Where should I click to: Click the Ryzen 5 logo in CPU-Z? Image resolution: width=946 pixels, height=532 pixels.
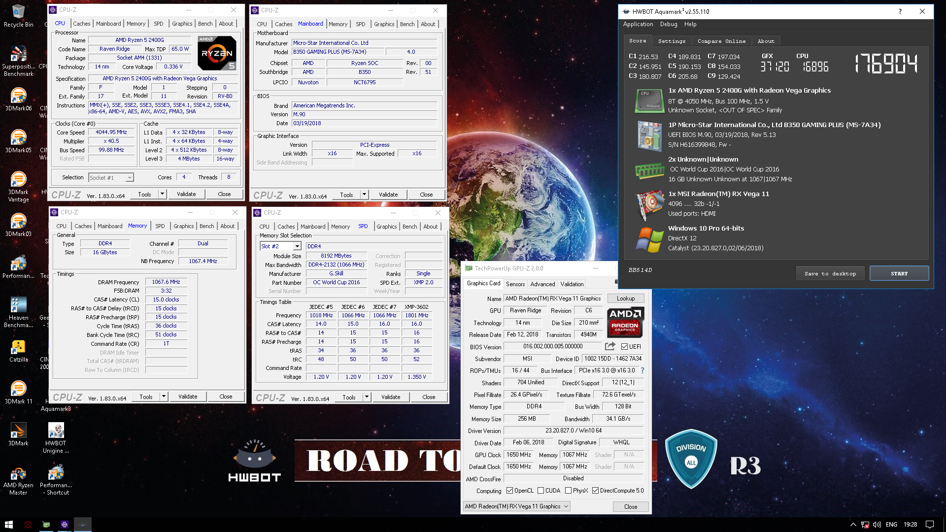[x=217, y=53]
